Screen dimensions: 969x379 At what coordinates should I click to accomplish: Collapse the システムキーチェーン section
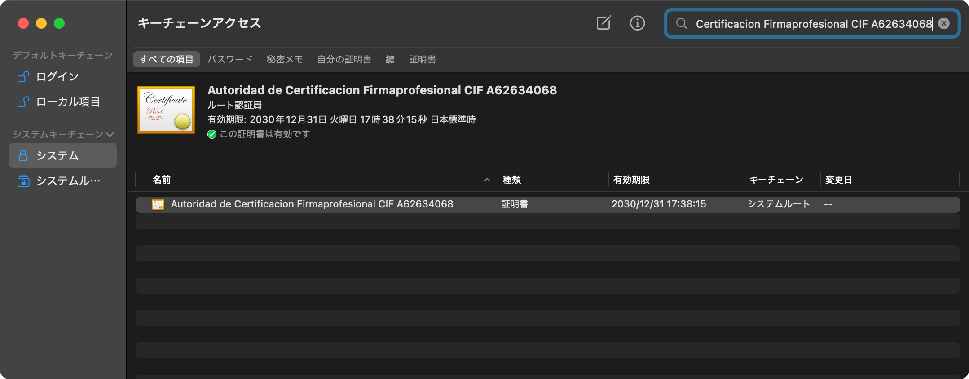click(110, 134)
